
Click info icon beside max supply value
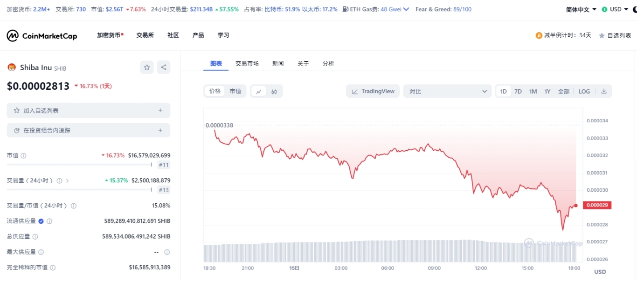pos(167,252)
